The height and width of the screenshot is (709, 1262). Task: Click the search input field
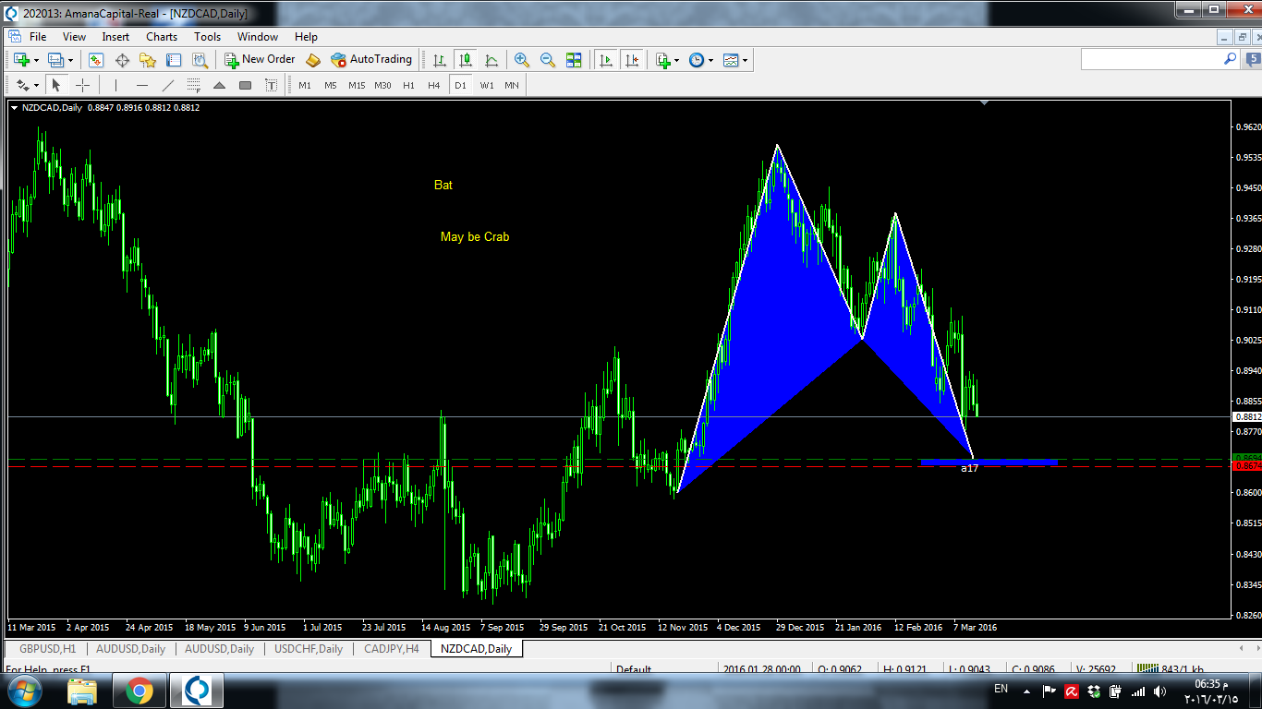[1152, 59]
